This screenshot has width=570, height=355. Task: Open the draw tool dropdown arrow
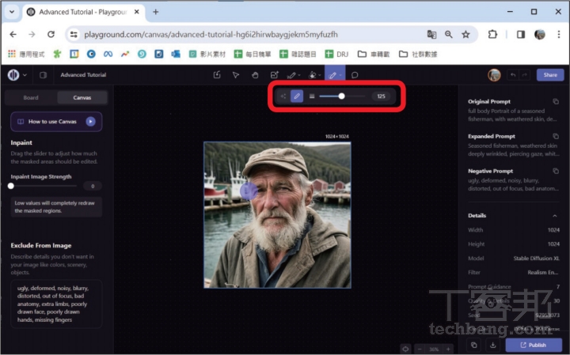click(x=299, y=75)
